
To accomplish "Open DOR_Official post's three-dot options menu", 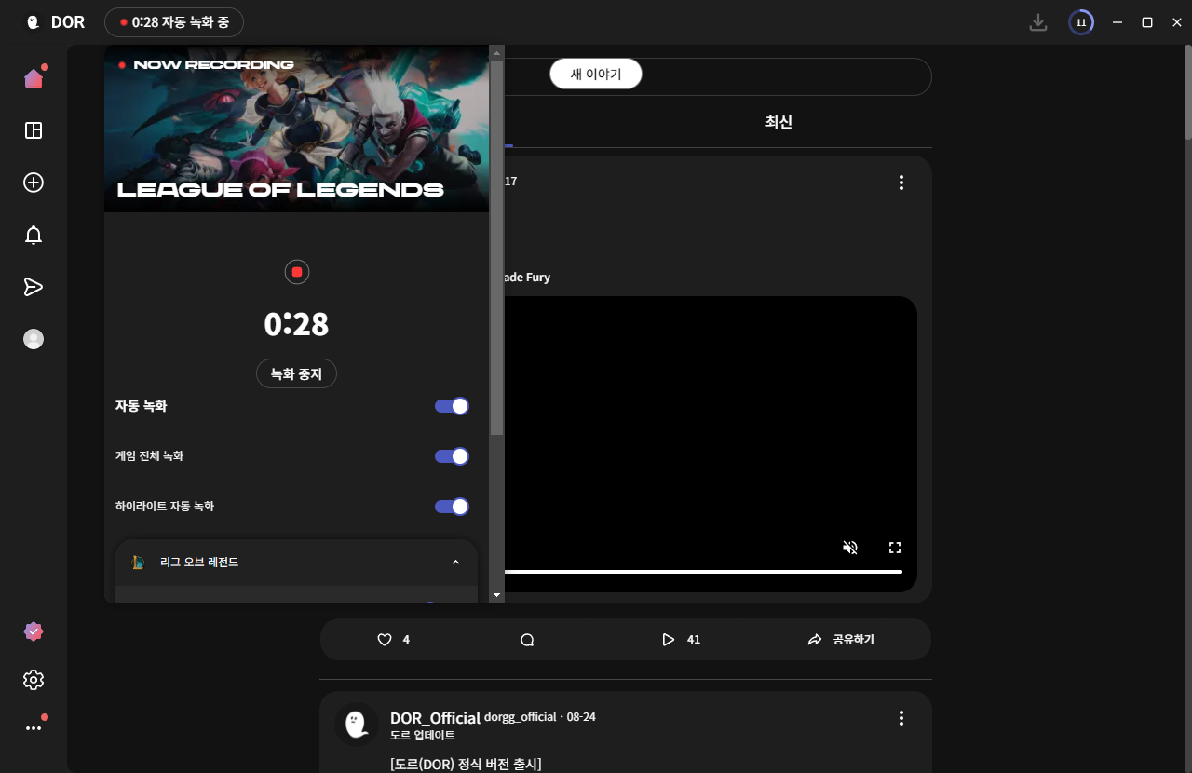I will point(901,718).
